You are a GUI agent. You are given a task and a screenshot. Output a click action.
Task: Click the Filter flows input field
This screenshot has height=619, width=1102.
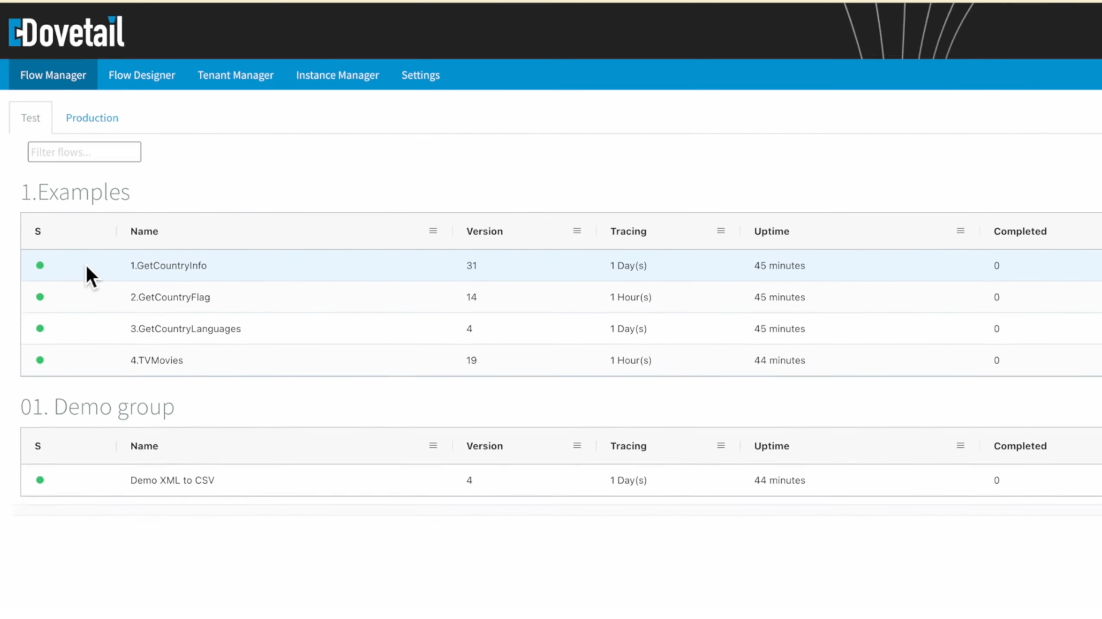(x=84, y=151)
